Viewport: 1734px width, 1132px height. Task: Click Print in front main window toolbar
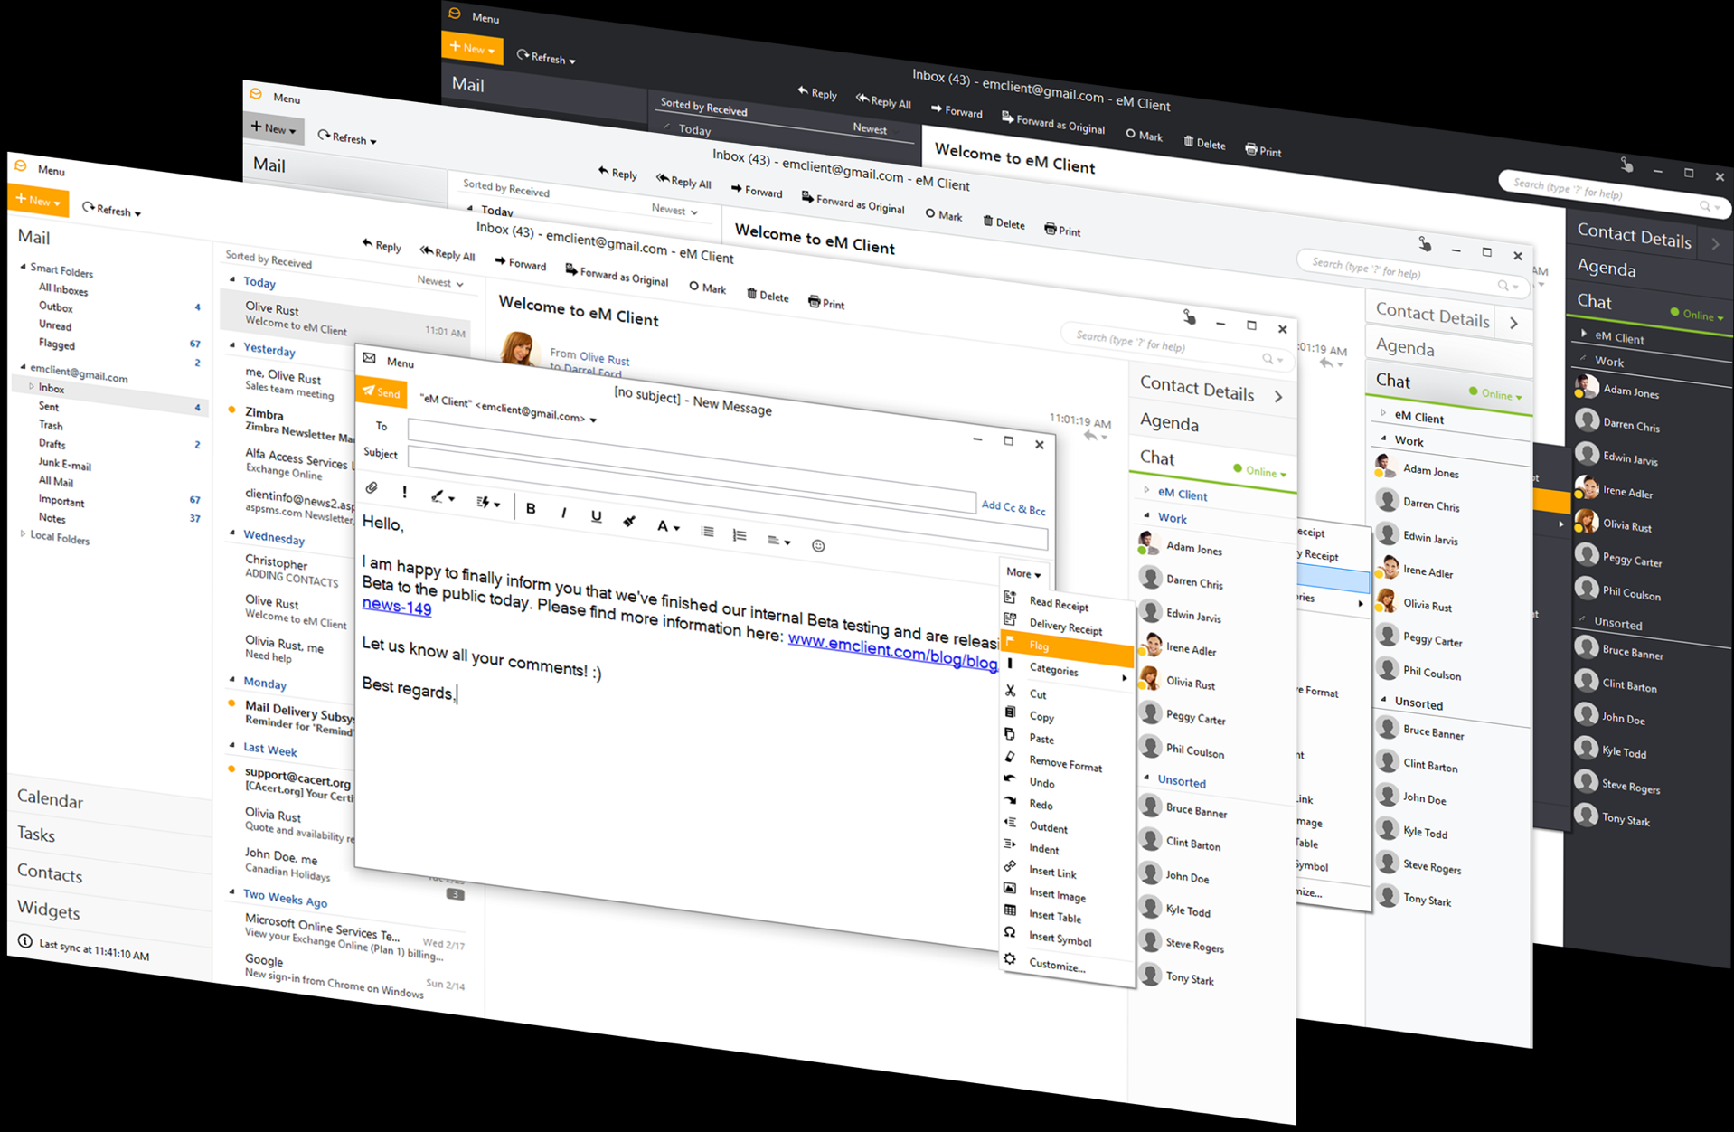coord(826,303)
